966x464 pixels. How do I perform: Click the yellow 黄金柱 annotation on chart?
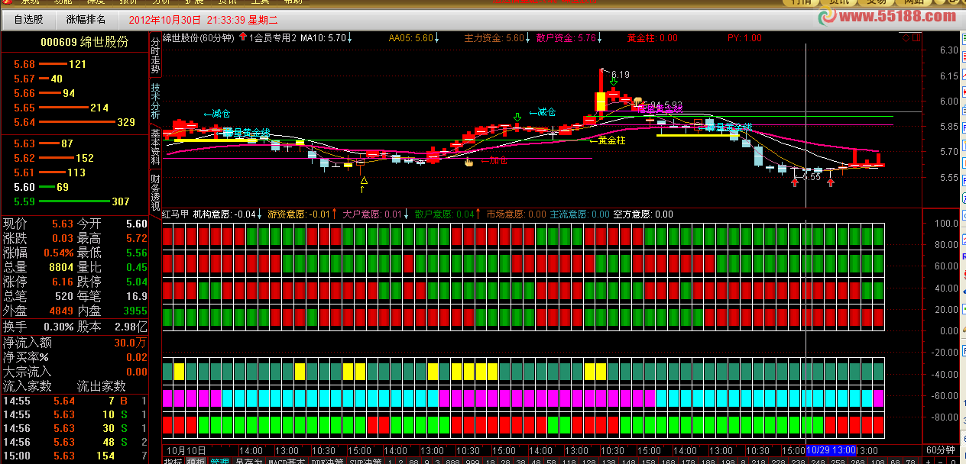607,140
